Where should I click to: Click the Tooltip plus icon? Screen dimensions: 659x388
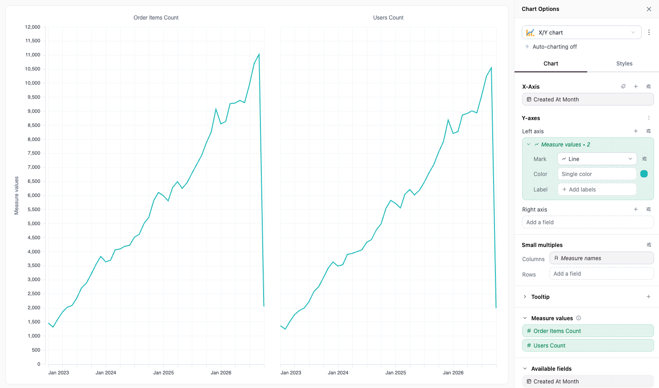(x=649, y=297)
